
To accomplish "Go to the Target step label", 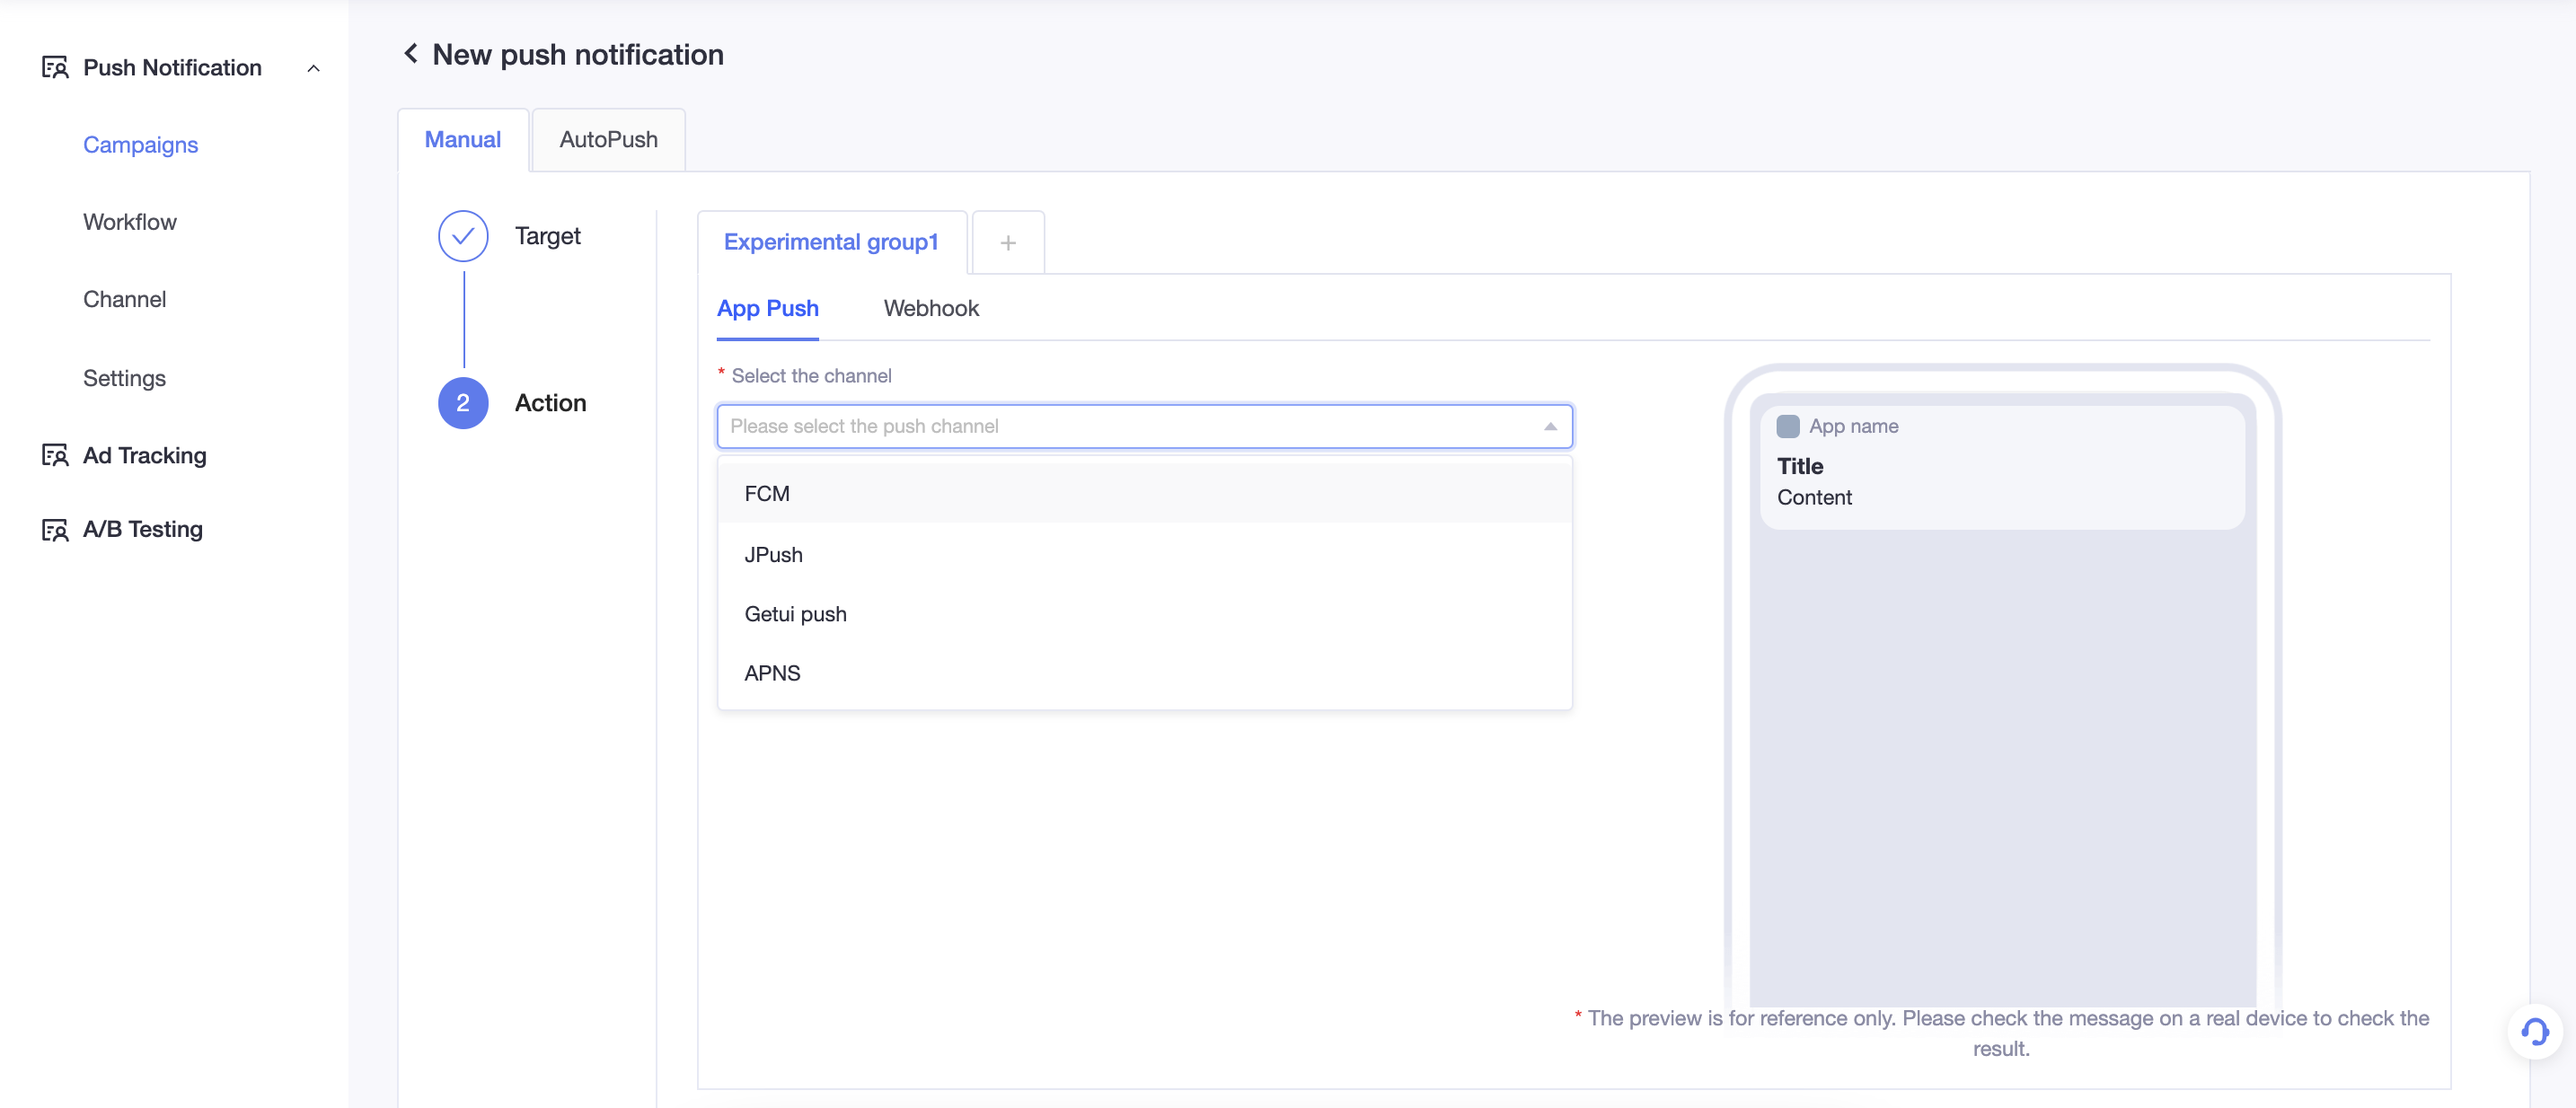I will click(x=547, y=236).
